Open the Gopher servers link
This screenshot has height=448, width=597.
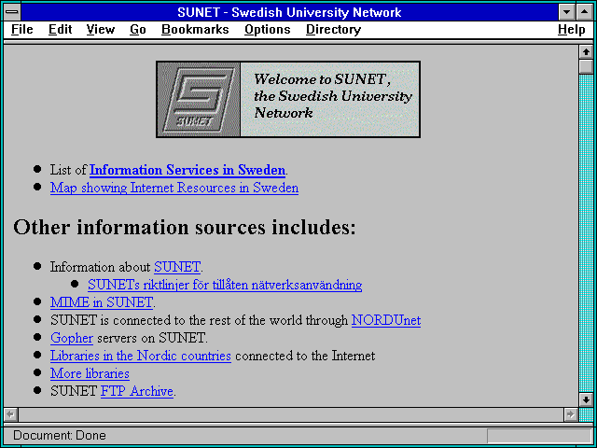click(x=72, y=338)
